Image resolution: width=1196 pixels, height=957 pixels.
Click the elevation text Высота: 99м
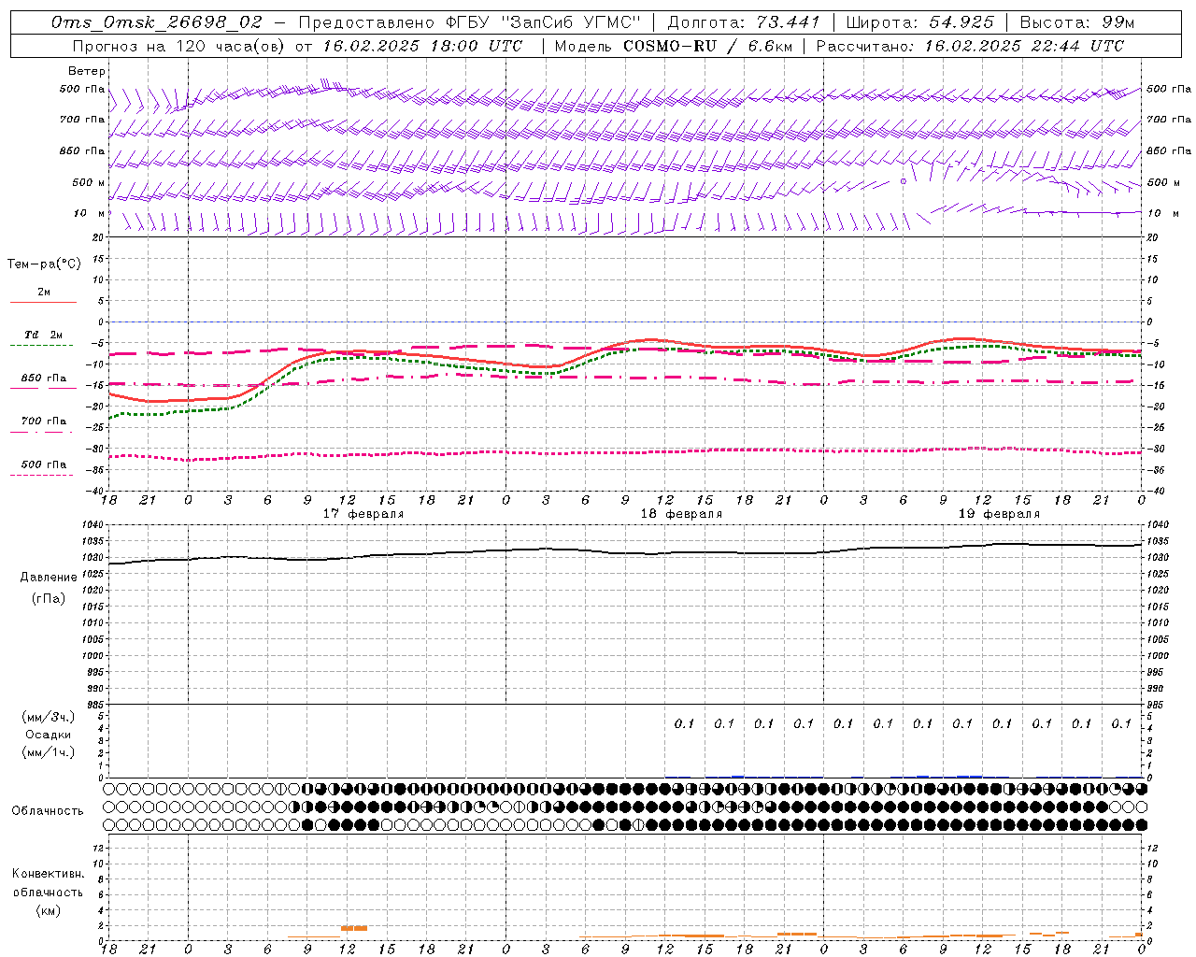[1077, 22]
